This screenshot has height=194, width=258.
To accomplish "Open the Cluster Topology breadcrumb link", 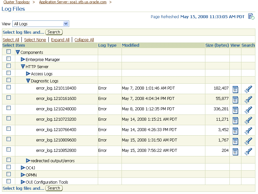I will tap(17, 2).
